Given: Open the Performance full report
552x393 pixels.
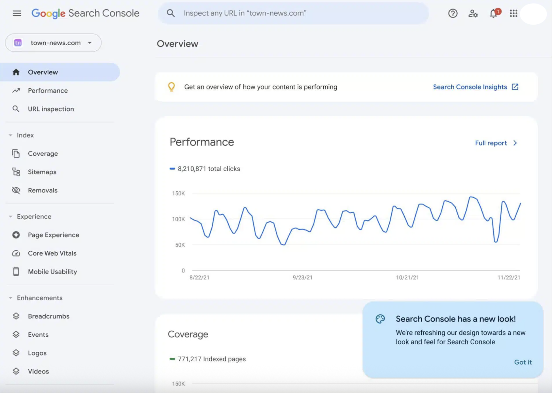Looking at the screenshot, I should [496, 143].
